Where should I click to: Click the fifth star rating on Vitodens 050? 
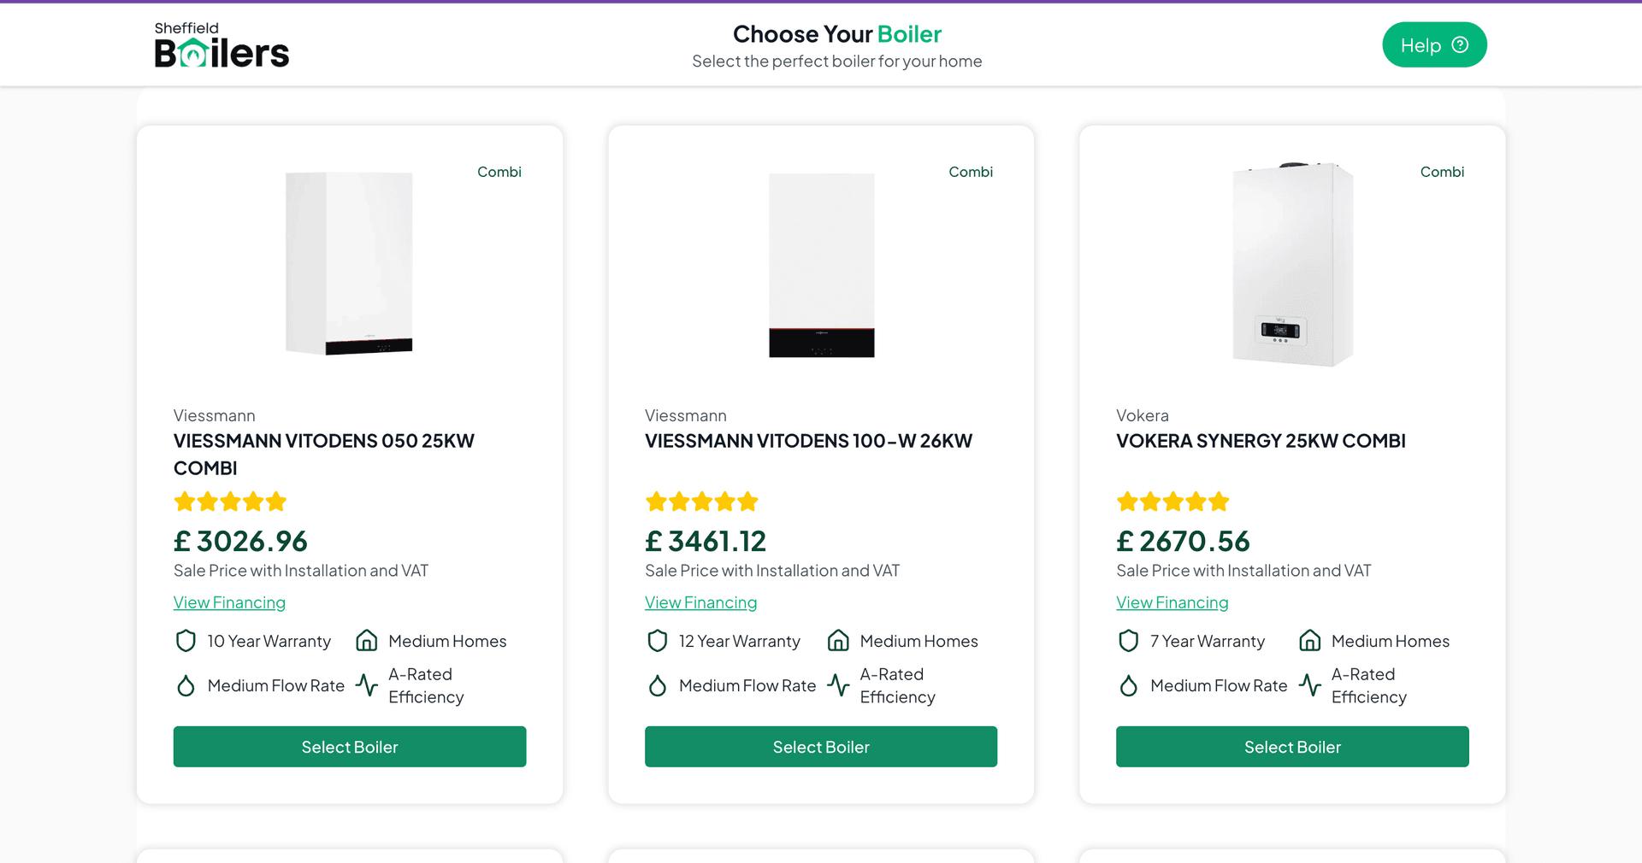coord(276,502)
